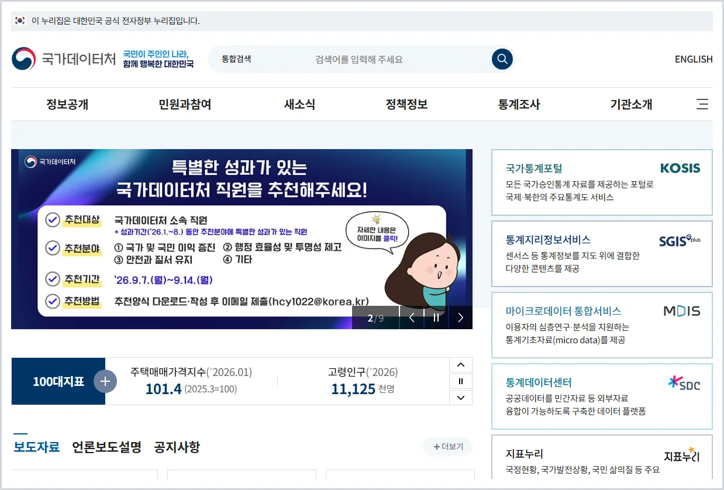The image size is (724, 490).
Task: Click the SGIS plus logo
Action: (680, 240)
